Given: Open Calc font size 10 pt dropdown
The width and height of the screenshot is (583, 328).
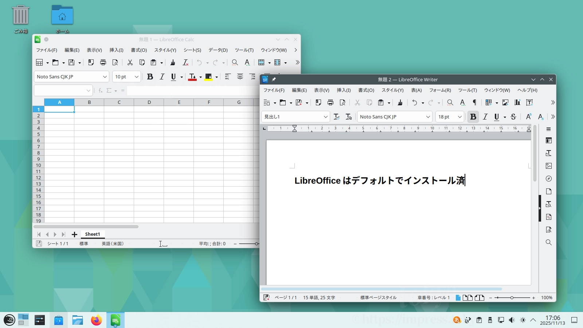Looking at the screenshot, I should pos(137,77).
